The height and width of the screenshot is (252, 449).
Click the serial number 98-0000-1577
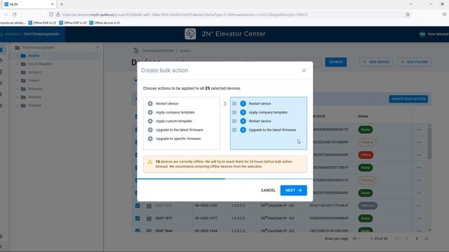click(x=206, y=218)
